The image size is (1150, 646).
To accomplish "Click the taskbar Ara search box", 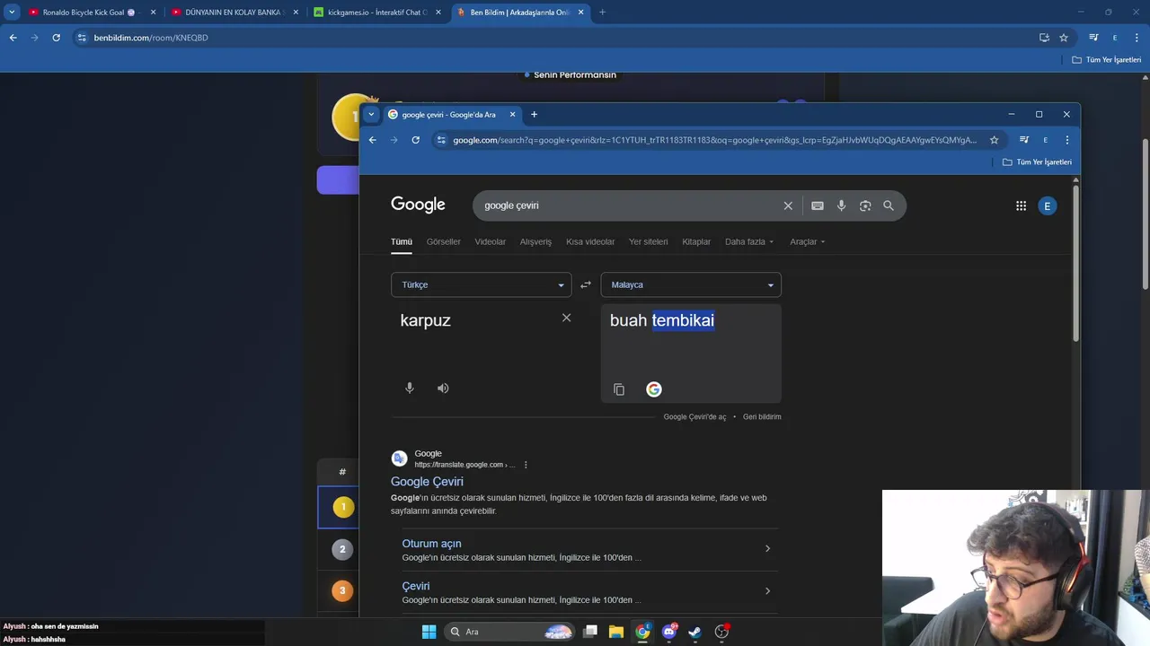I will click(x=509, y=632).
